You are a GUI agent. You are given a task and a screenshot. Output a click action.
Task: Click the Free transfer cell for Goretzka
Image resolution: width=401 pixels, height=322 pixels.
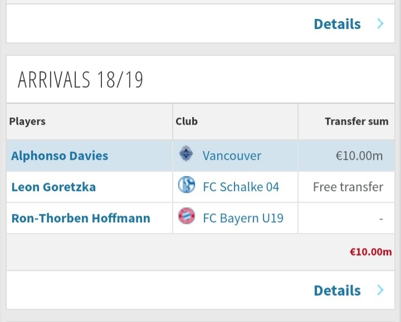tap(348, 187)
